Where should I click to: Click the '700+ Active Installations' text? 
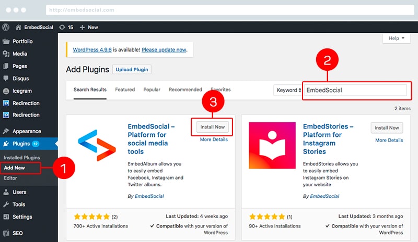point(101,226)
